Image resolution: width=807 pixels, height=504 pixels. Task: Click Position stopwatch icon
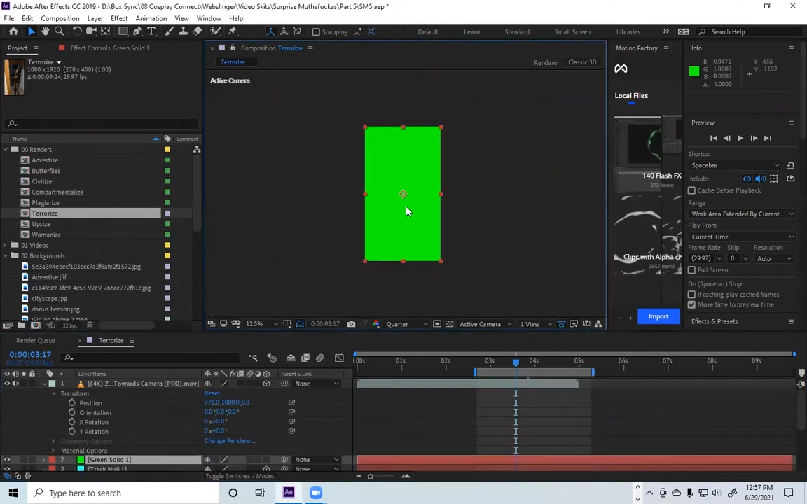(72, 403)
